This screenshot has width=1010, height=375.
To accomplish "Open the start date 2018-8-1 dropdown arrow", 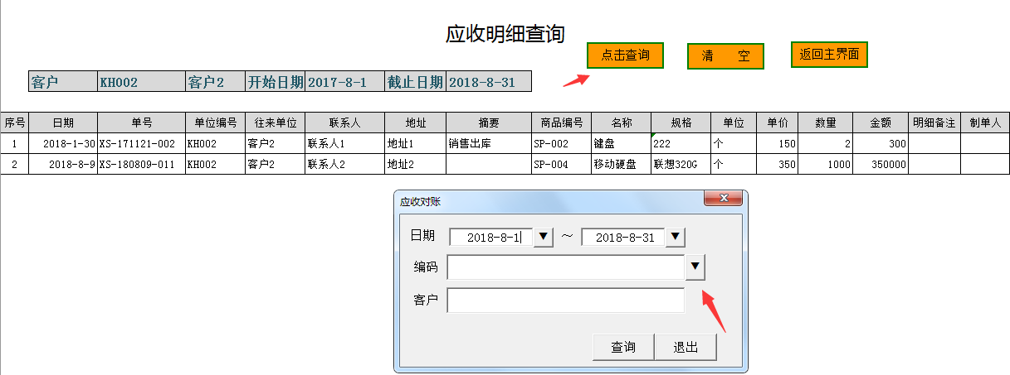I will click(x=543, y=237).
